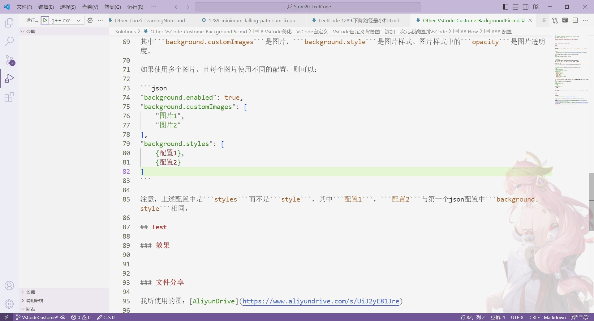Click the VsCodeCustome* git branch indicator

point(37,317)
